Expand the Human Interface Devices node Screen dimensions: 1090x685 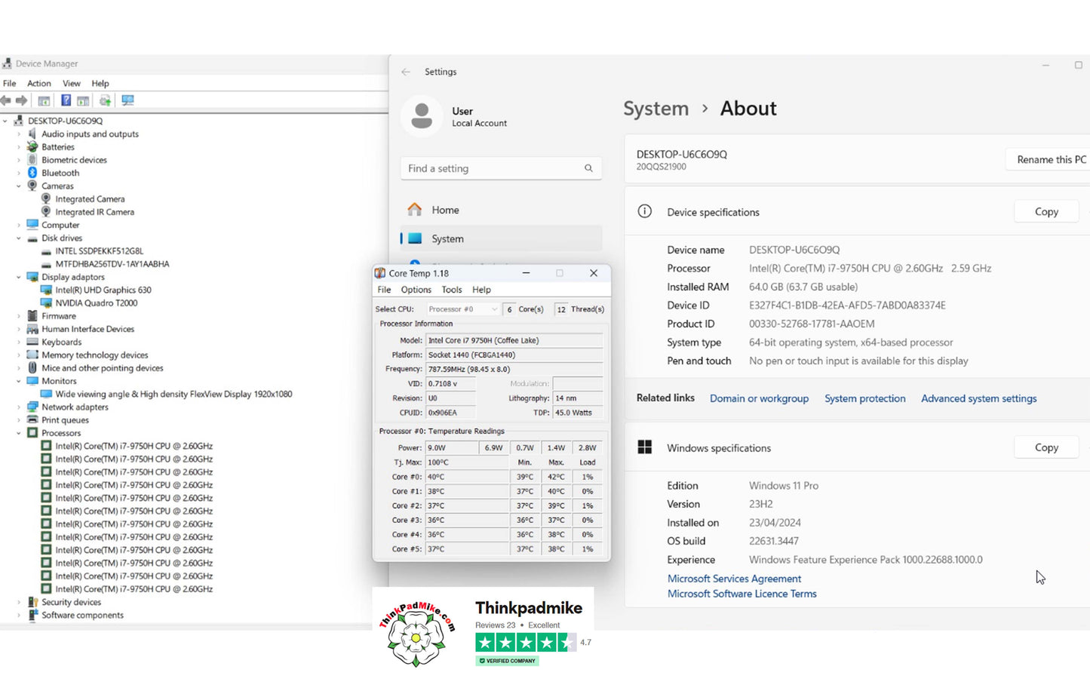click(x=19, y=329)
